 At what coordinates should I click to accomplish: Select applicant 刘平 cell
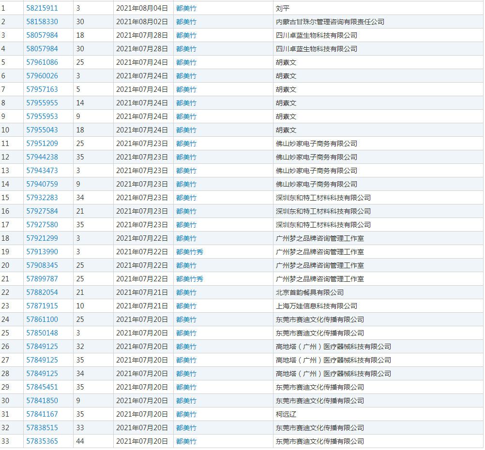[x=283, y=8]
